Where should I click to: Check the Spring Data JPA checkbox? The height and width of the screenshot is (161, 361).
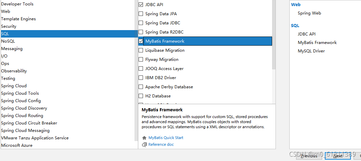click(141, 14)
